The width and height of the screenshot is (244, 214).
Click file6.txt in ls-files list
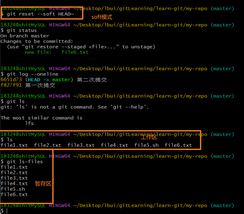click(x=14, y=194)
